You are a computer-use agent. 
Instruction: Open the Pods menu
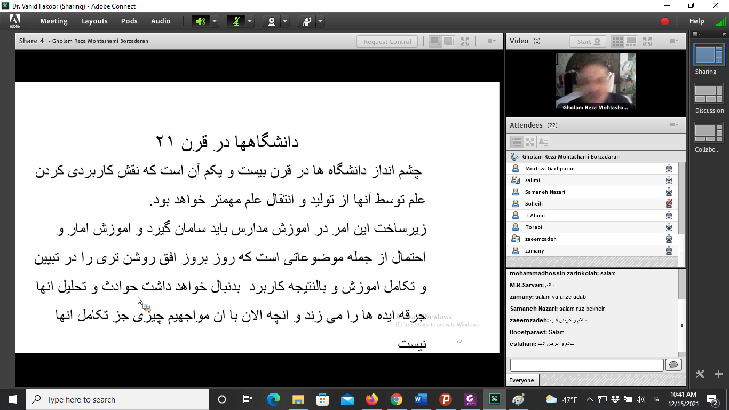tap(129, 21)
